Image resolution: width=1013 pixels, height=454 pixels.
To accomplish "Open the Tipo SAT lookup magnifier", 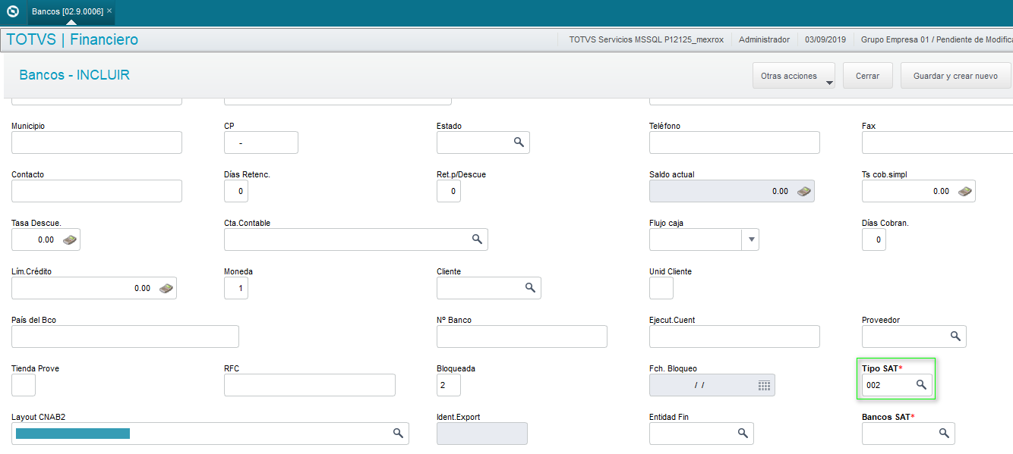I will point(921,385).
